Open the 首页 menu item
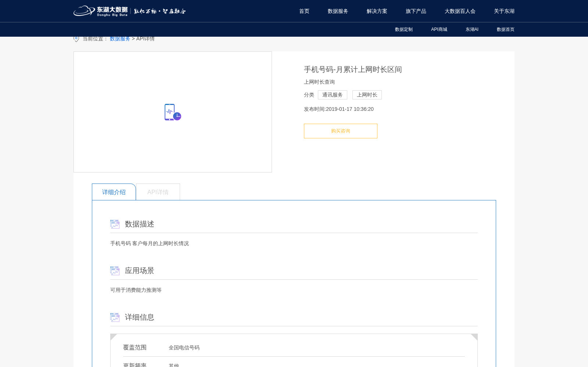 [x=304, y=11]
